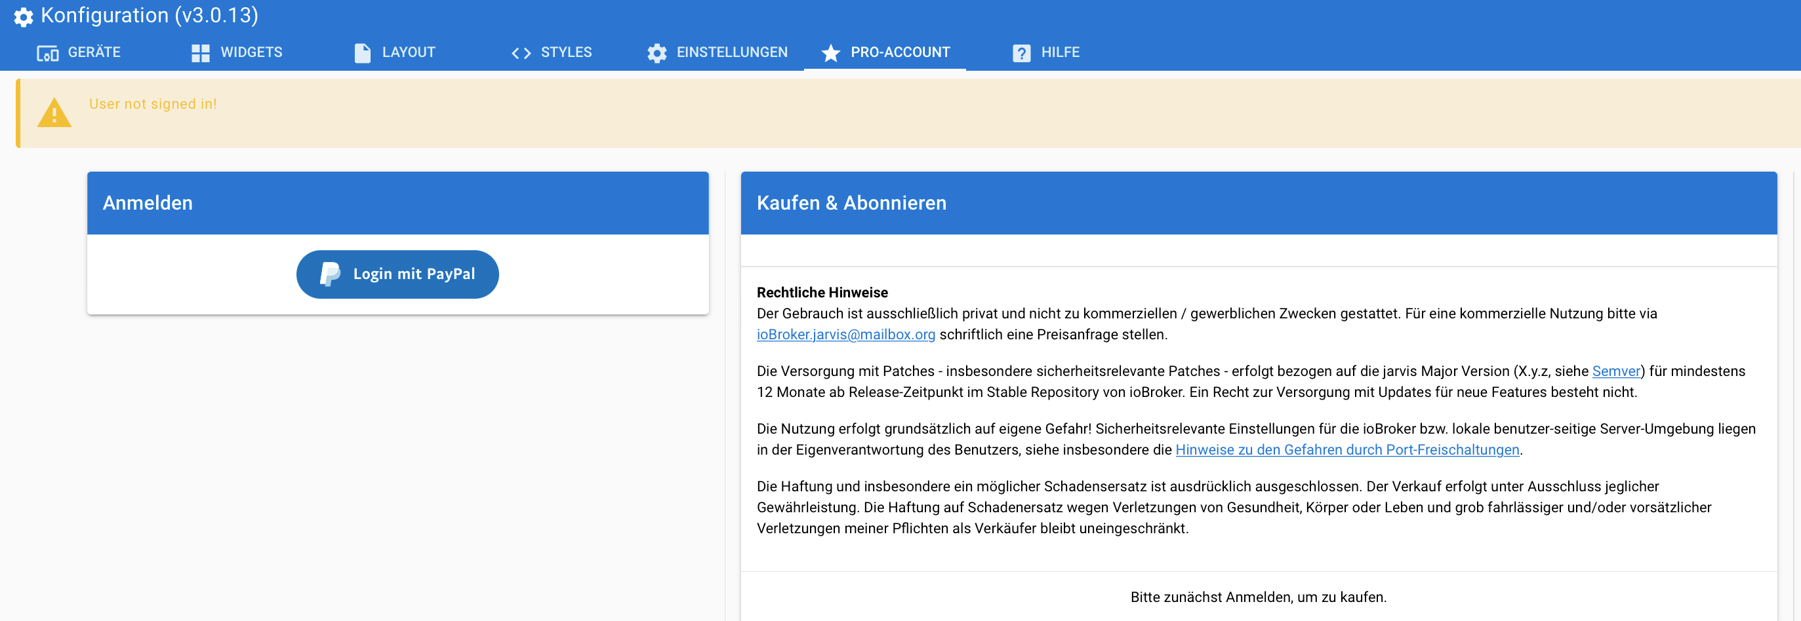Select the Widgets grid icon
The width and height of the screenshot is (1801, 621).
coord(201,53)
